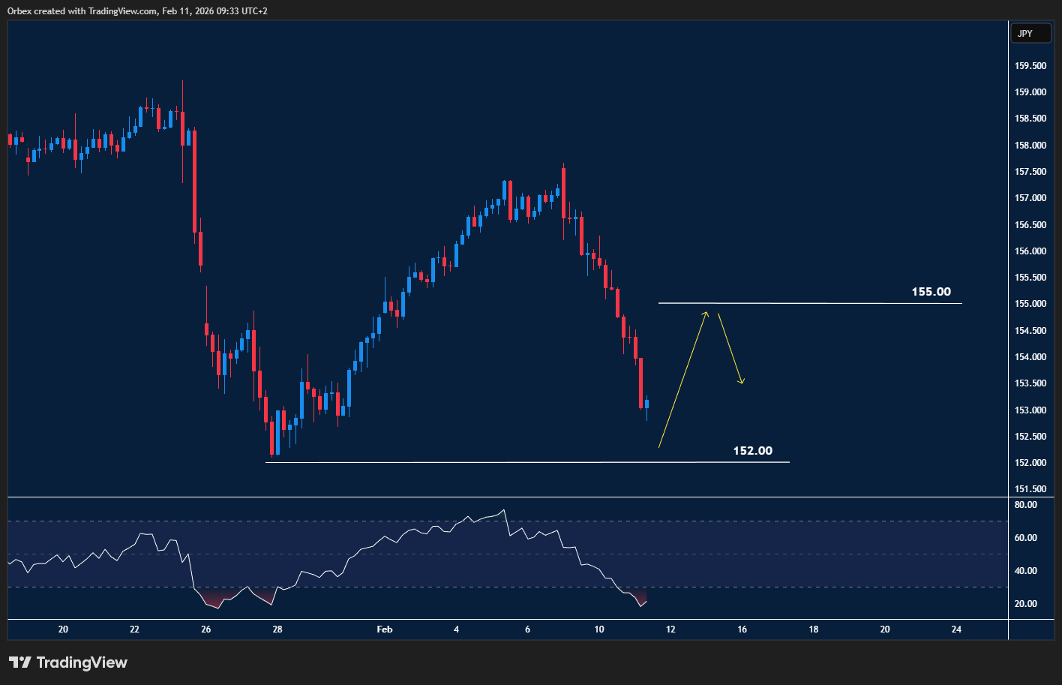Toggle the 152.00 support level line

525,462
